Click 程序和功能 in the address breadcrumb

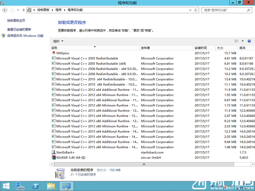tap(75, 10)
